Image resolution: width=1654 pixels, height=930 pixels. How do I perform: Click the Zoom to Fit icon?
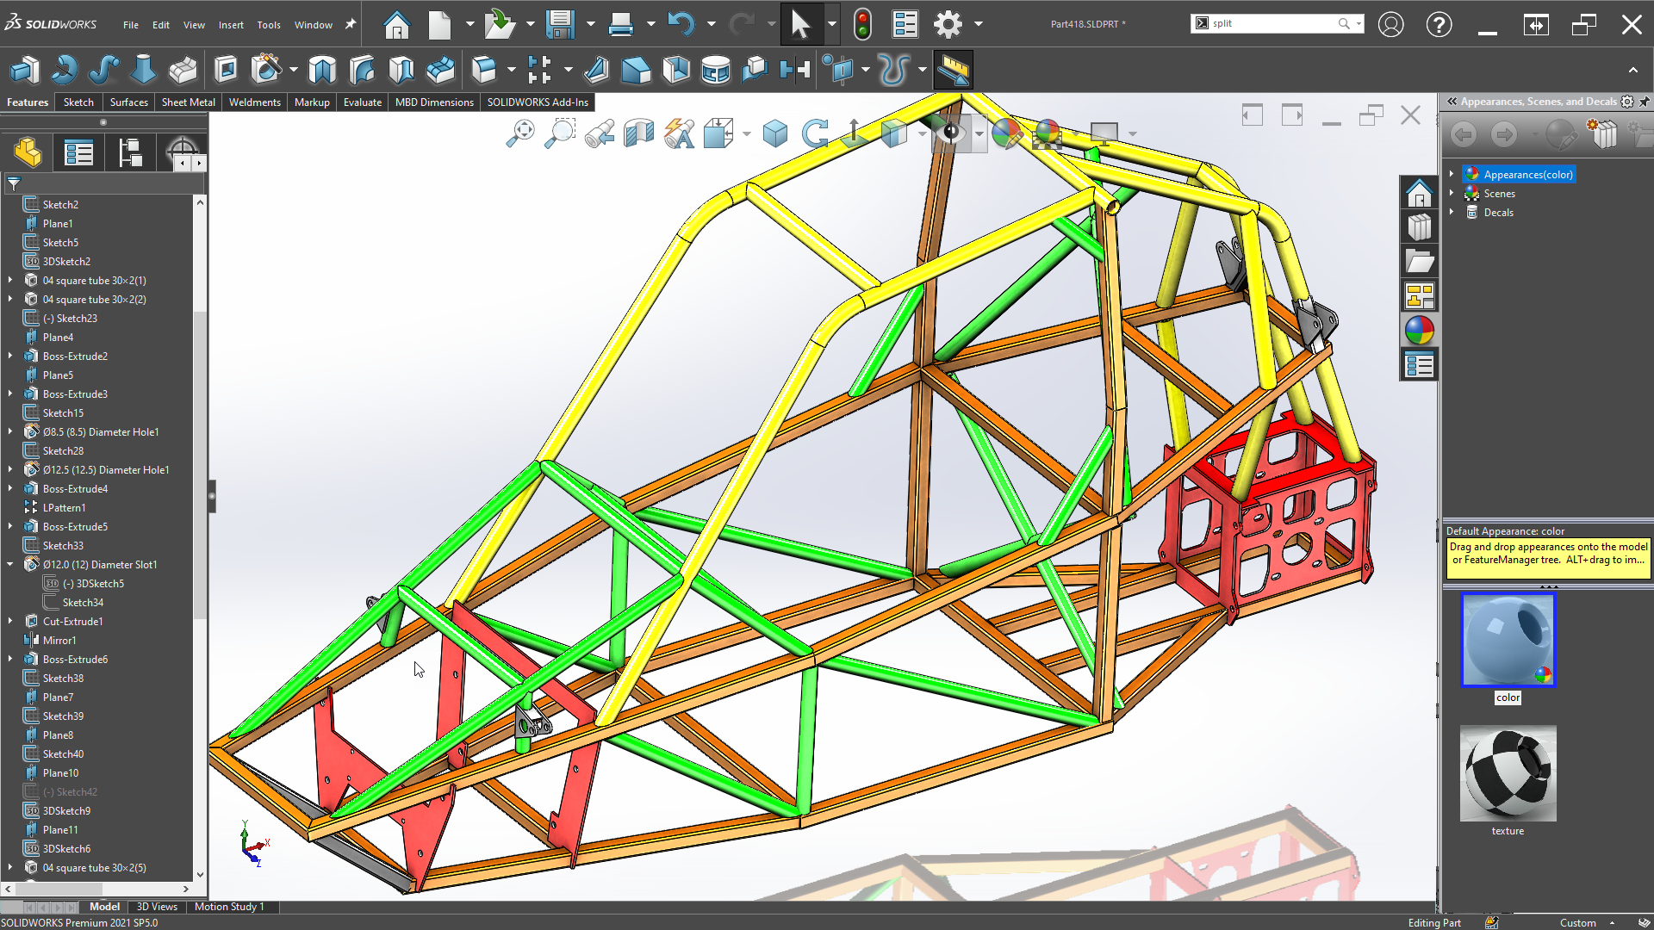(520, 133)
